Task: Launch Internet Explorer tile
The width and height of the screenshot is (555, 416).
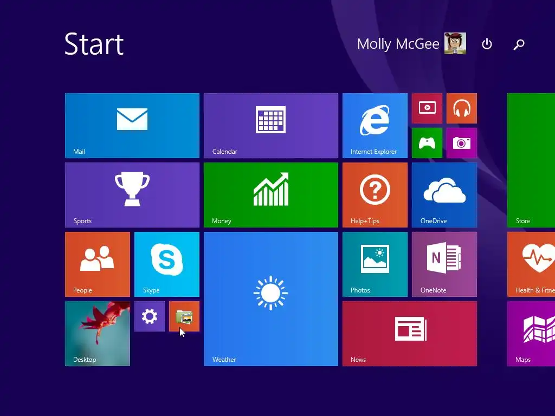Action: pos(375,126)
